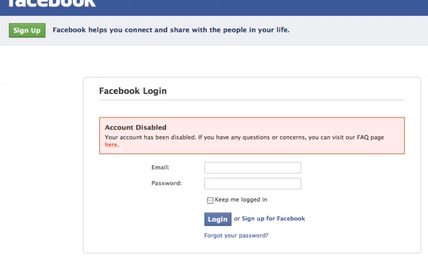Click the Email label

pyautogui.click(x=160, y=167)
